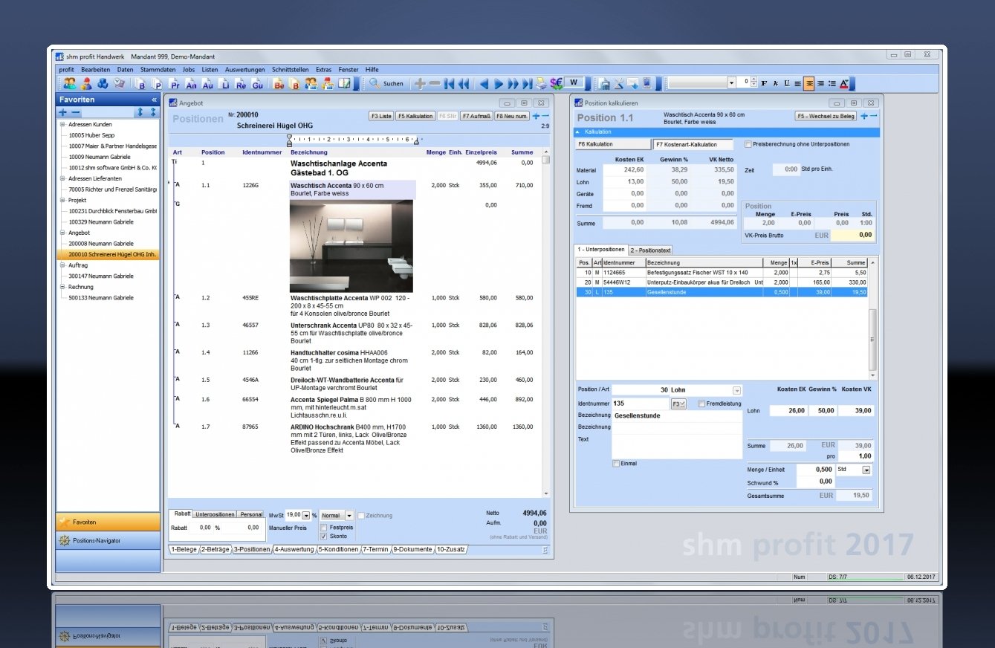The height and width of the screenshot is (648, 995).
Task: Open the Schnittstellen menu
Action: tap(291, 69)
